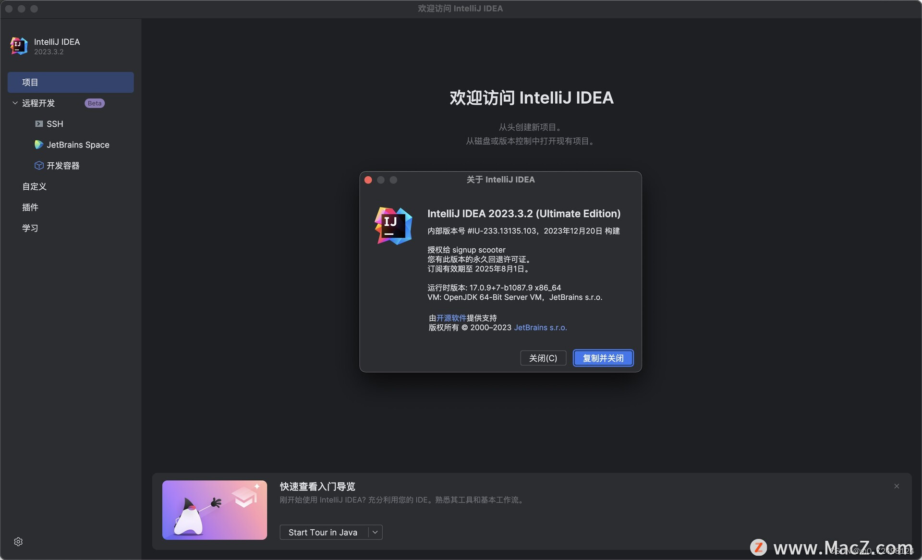Click the Dev Containers icon
Image resolution: width=922 pixels, height=560 pixels.
(37, 165)
